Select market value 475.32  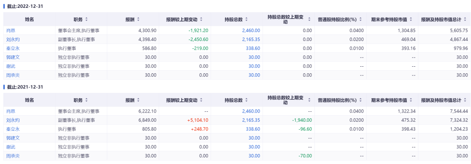409,120
